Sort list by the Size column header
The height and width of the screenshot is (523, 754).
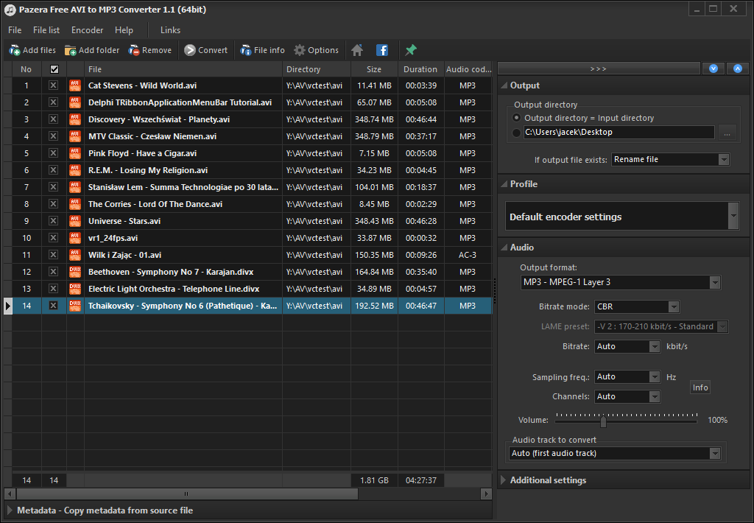point(374,69)
